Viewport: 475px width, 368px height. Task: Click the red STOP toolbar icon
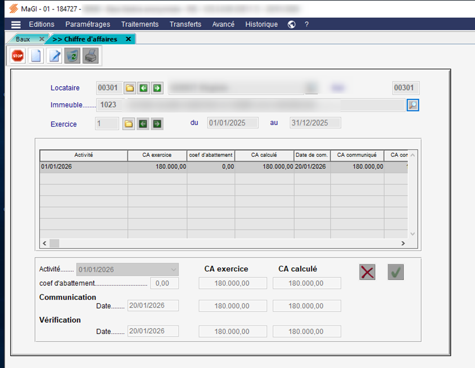[18, 56]
